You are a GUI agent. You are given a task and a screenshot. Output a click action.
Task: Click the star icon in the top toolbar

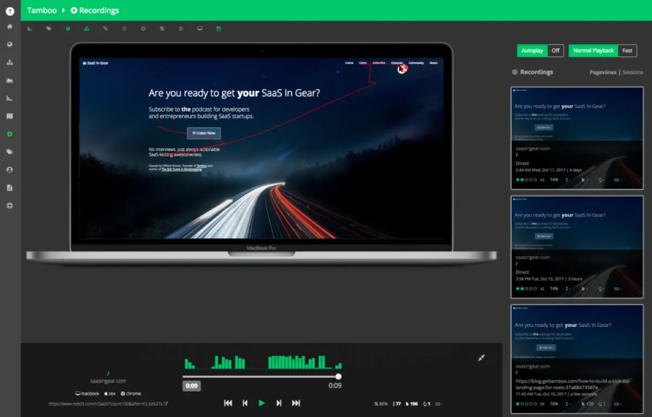click(124, 28)
